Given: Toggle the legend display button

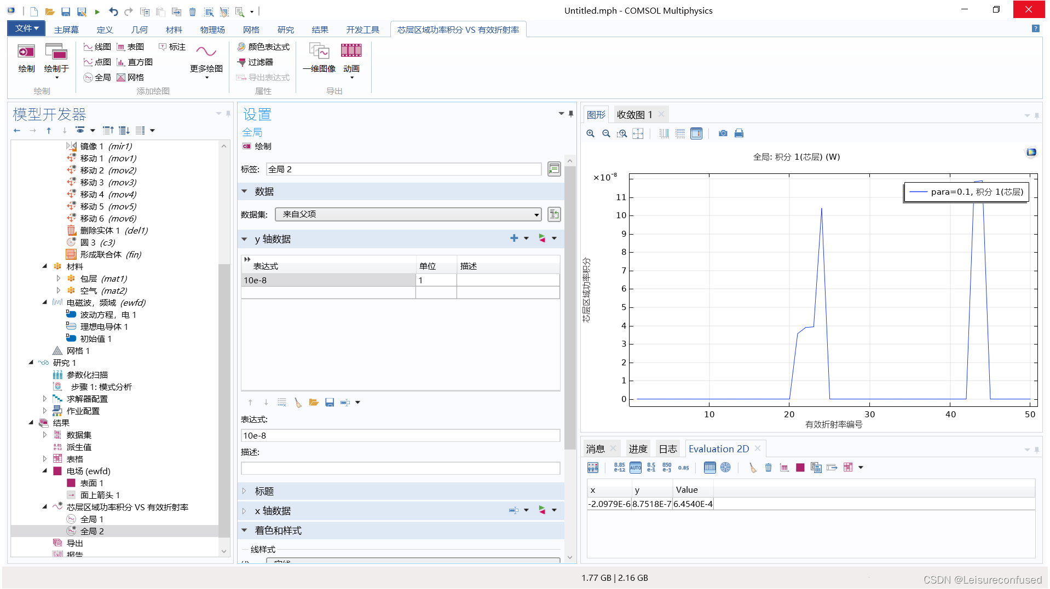Looking at the screenshot, I should (696, 133).
